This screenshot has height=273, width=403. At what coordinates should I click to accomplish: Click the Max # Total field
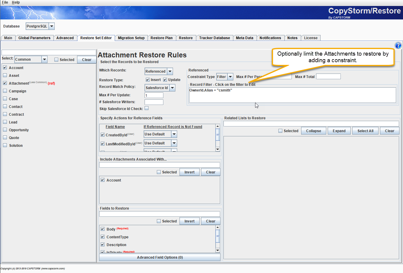(x=328, y=77)
